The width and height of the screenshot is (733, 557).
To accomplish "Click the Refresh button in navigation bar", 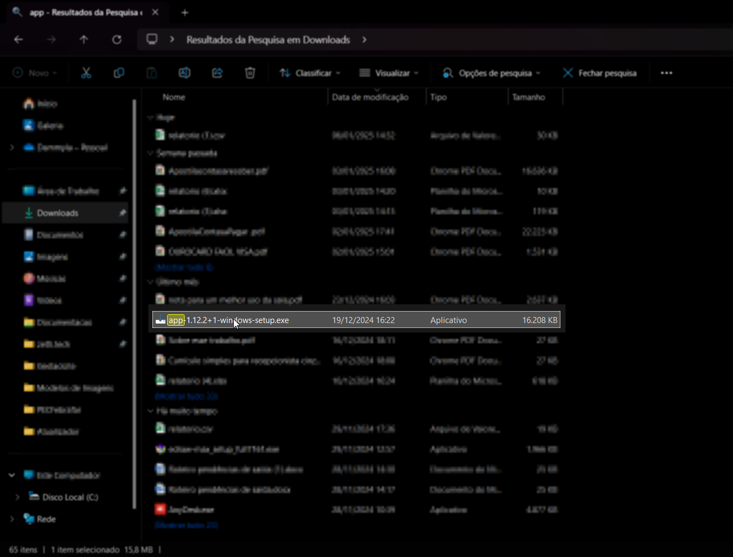I will click(116, 39).
